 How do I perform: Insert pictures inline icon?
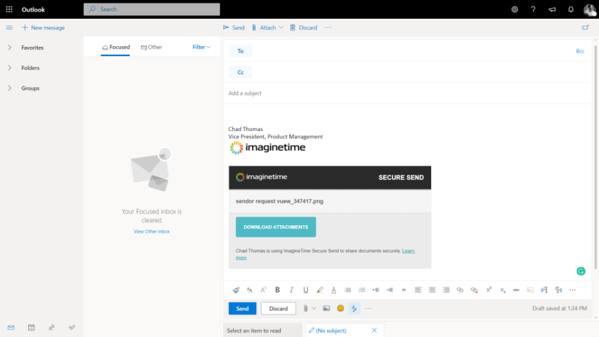pos(326,308)
